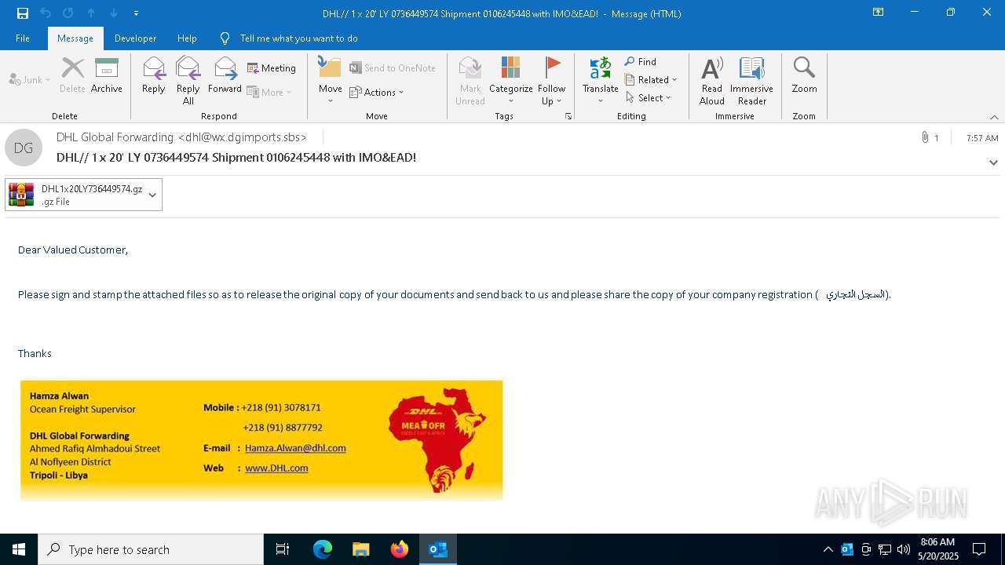Open the volume control in the tray
This screenshot has width=1005, height=565.
click(904, 549)
